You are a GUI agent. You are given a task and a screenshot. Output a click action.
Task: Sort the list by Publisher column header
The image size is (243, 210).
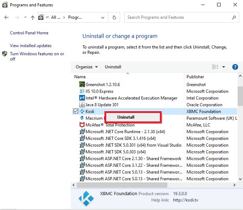[195, 77]
